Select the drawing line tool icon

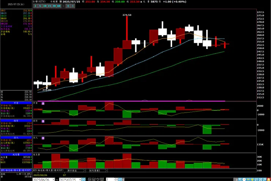point(264,180)
